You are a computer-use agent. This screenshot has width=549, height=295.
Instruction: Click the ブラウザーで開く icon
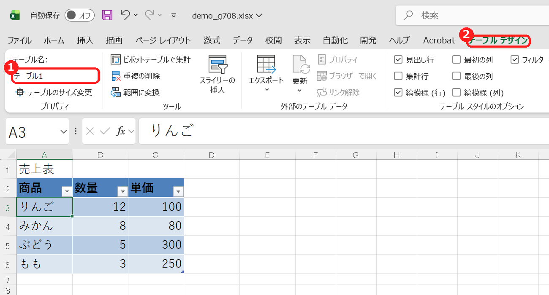322,76
